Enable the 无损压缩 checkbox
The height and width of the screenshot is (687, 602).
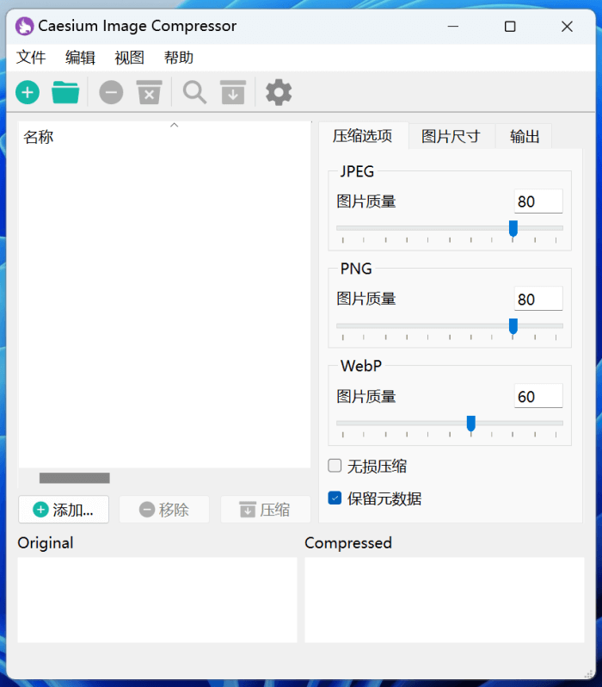pyautogui.click(x=335, y=465)
